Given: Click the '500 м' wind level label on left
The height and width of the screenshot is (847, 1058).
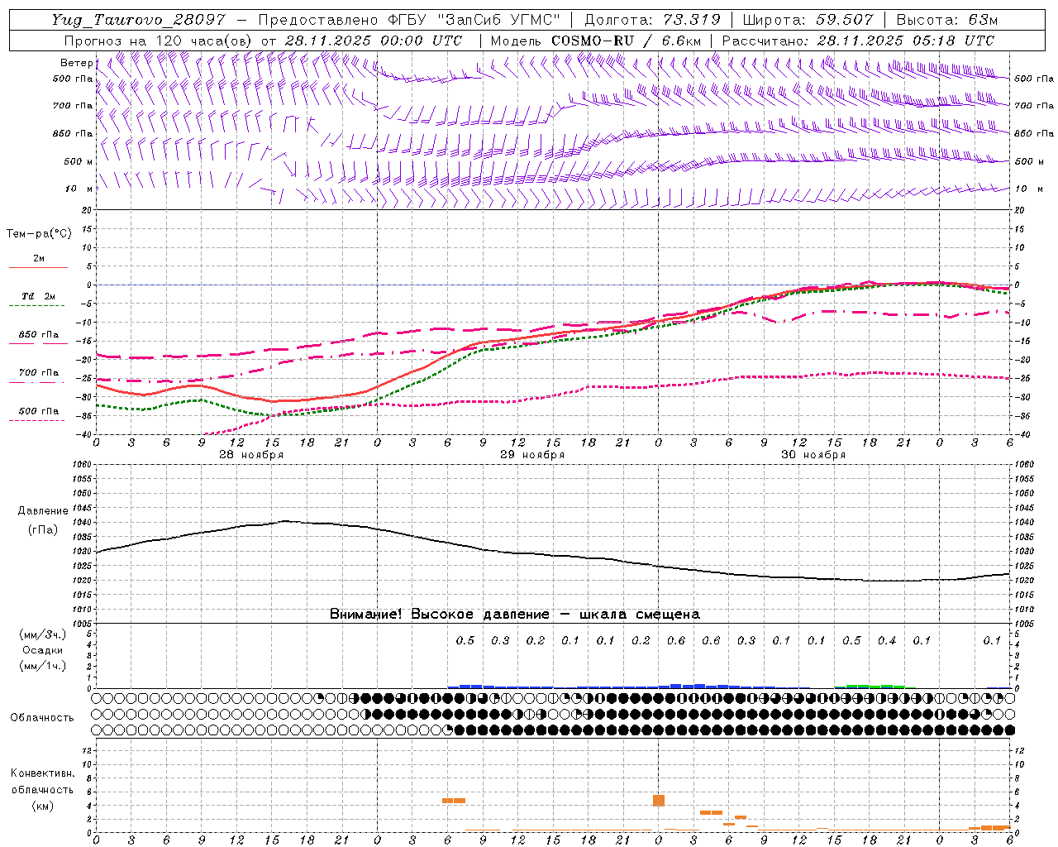Looking at the screenshot, I should [x=79, y=161].
